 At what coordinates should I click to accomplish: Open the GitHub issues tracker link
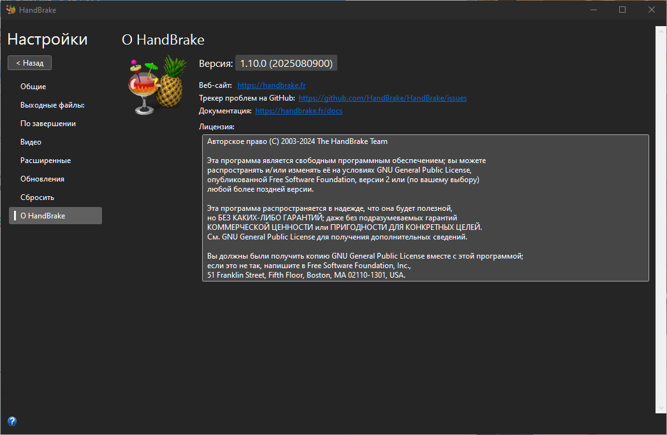tap(383, 98)
